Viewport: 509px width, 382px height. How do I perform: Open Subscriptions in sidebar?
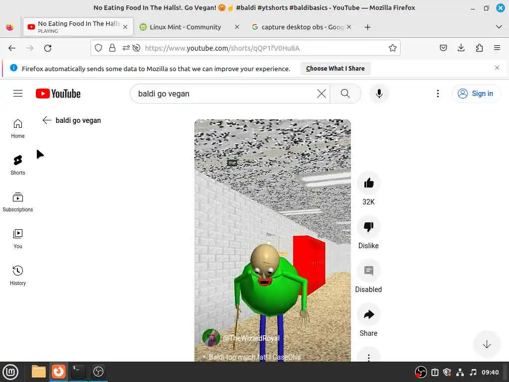[18, 202]
